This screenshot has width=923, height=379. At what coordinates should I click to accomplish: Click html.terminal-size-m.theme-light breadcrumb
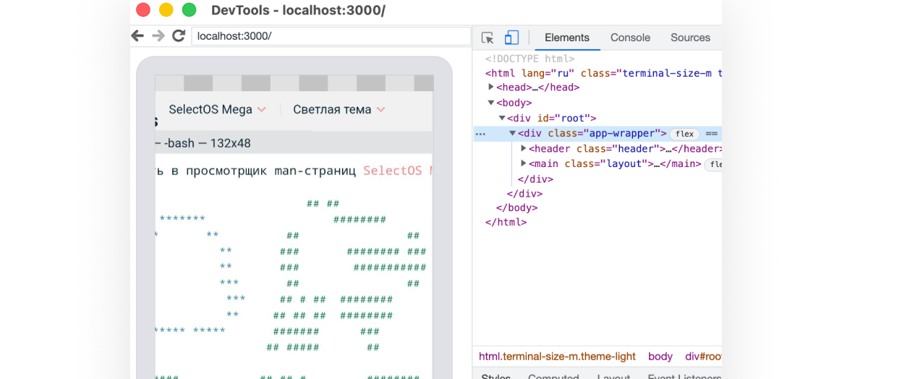557,357
